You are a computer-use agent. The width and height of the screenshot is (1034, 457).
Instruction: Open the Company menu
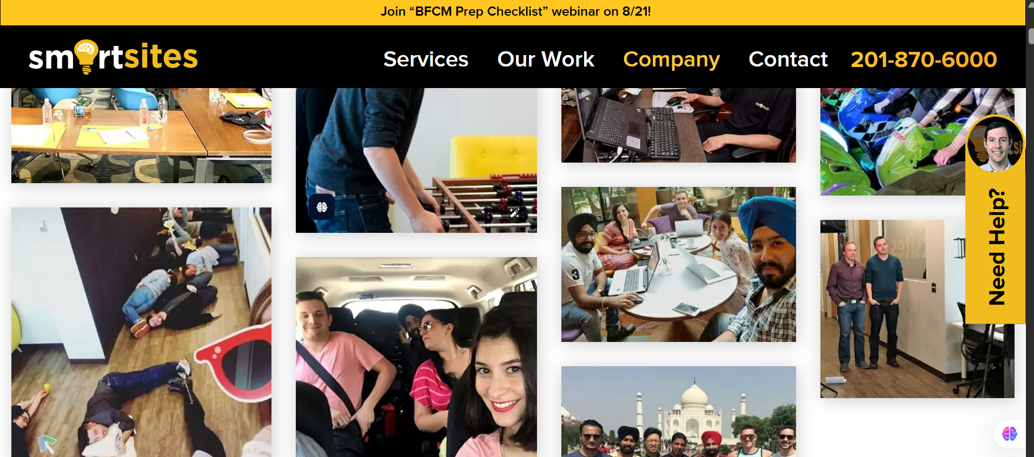671,59
